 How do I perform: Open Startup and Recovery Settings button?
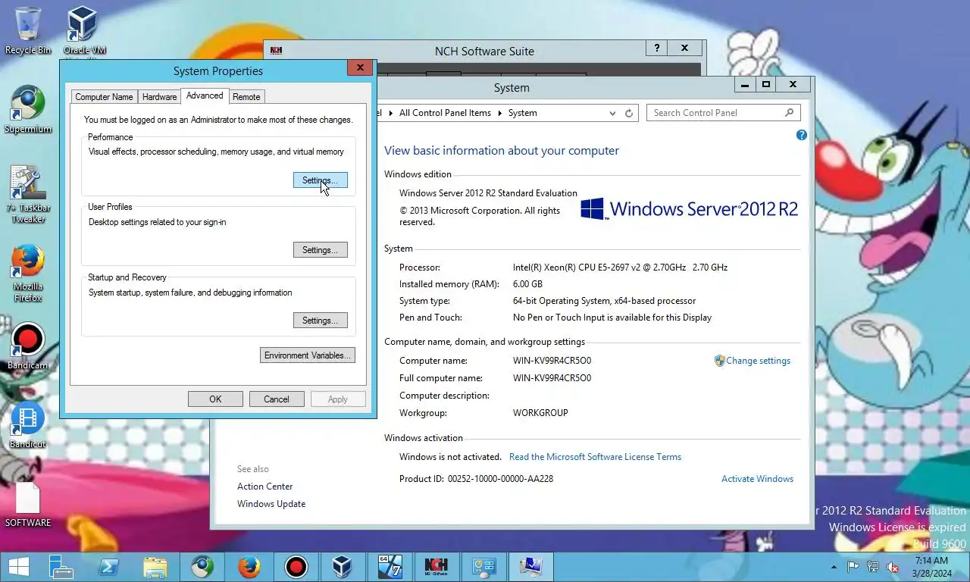click(x=320, y=321)
